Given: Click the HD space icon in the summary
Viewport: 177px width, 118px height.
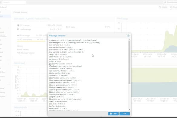Looking at the screenshot, I should (18, 40).
